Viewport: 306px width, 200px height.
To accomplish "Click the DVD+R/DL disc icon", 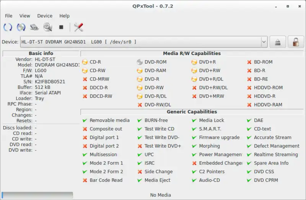I will (194, 79).
